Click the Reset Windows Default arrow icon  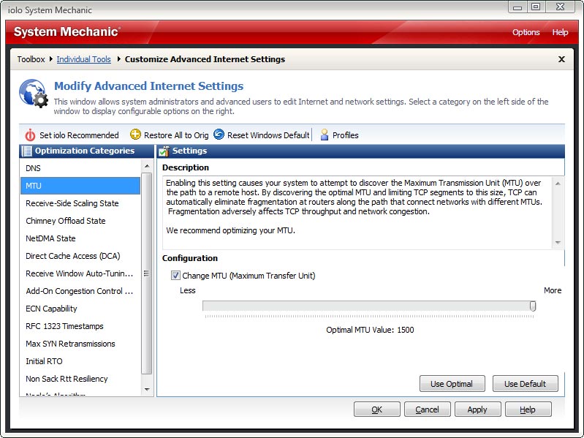click(219, 134)
